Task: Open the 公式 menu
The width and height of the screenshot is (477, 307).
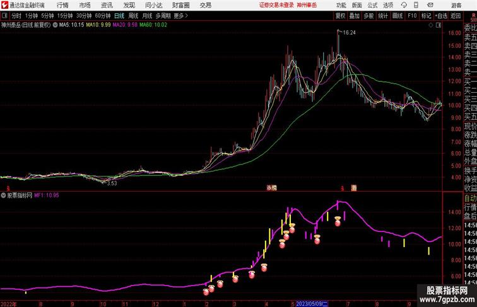Action: pos(372,5)
